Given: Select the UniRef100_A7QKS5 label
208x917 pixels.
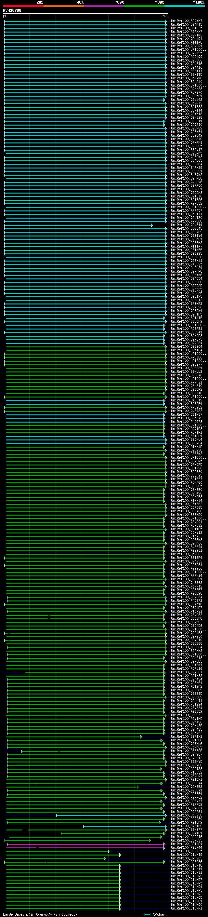Looking at the screenshot, I should coord(187,53).
